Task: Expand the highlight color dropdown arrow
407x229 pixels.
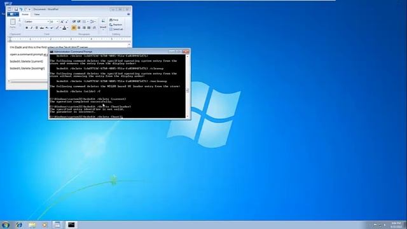Action: click(60, 27)
